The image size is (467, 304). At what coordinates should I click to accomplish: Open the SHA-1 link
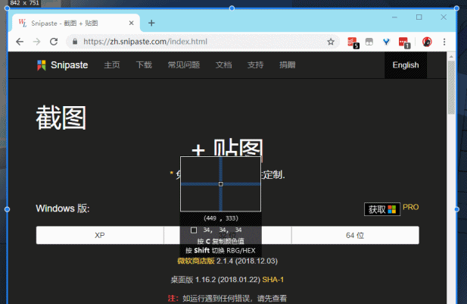click(x=273, y=280)
